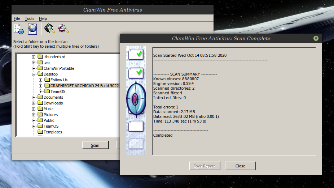This screenshot has height=188, width=334.
Task: Select GRAPHISOFT ARCHICAD 24 Build 3022 folder
Action: click(84, 86)
